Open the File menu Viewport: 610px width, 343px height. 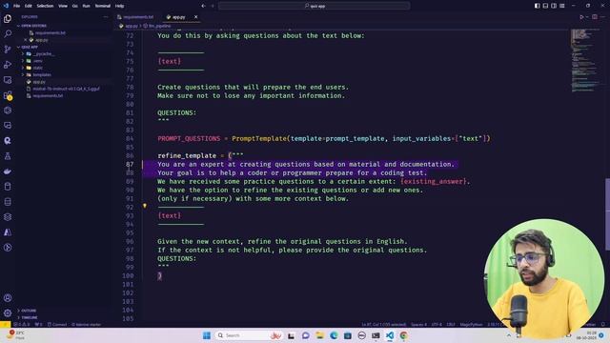[17, 6]
